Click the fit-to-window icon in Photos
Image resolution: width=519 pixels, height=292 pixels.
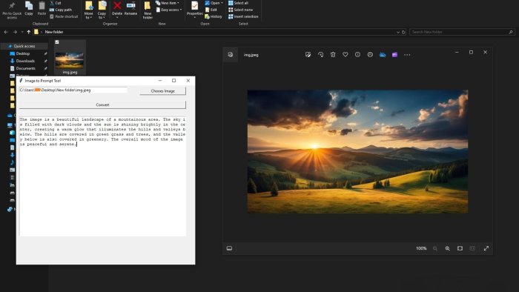click(x=460, y=248)
